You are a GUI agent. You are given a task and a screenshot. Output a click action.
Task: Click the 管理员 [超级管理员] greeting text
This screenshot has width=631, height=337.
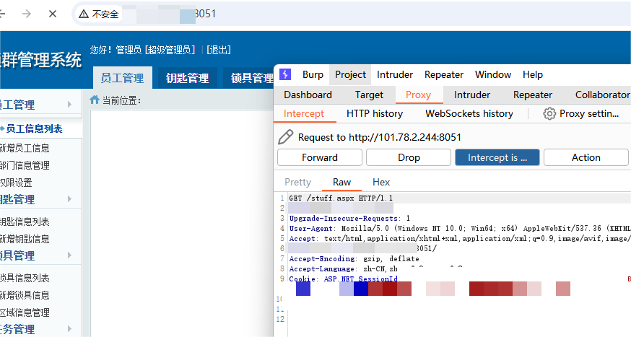155,50
